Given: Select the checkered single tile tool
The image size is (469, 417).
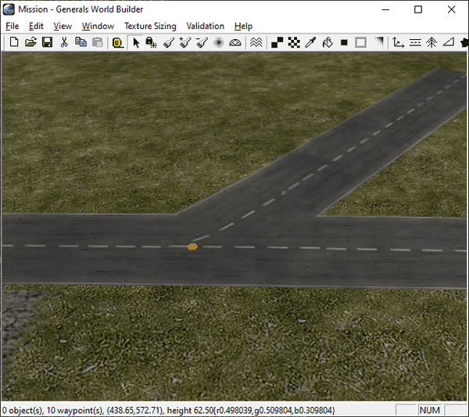Looking at the screenshot, I should (294, 42).
